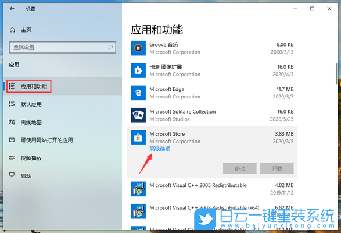This screenshot has width=341, height=233.
Task: Click the 移动 button
Action: point(240,168)
